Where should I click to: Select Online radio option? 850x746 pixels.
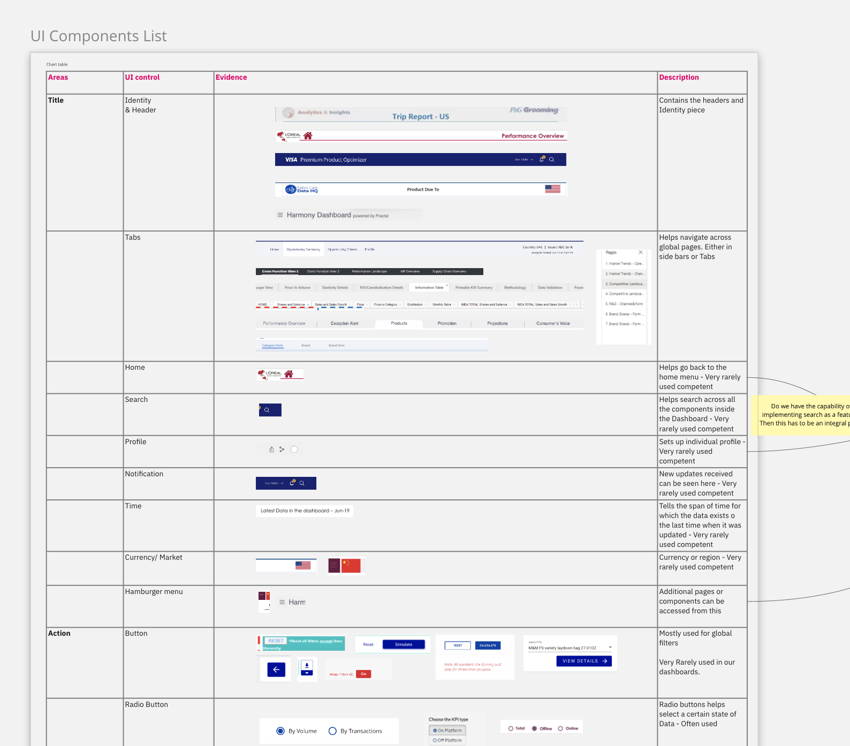pos(560,728)
